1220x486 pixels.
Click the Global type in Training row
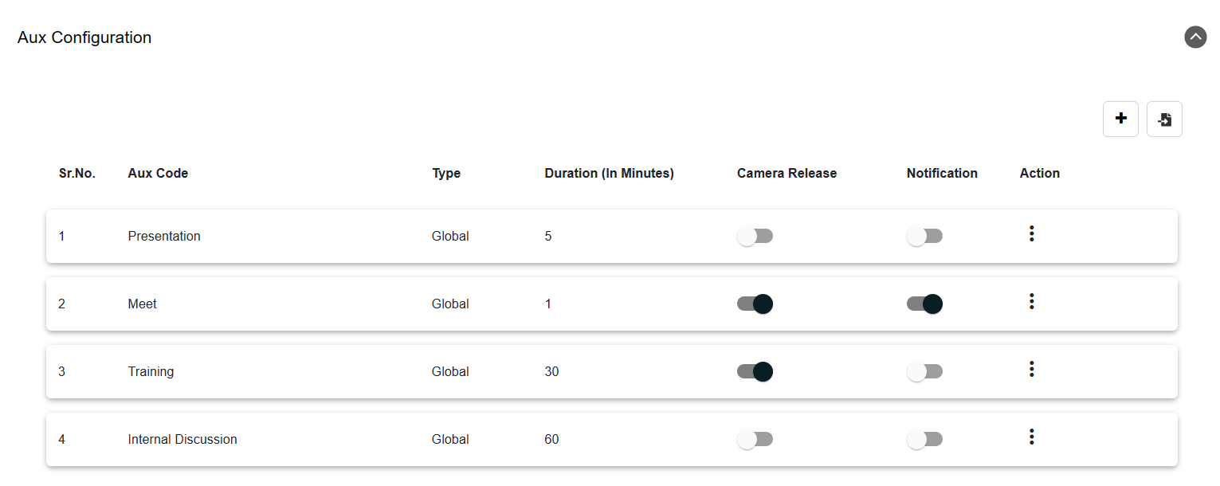[450, 371]
